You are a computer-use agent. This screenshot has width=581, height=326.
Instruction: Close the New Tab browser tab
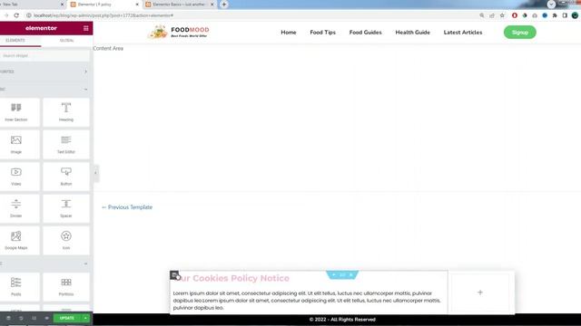(x=62, y=5)
